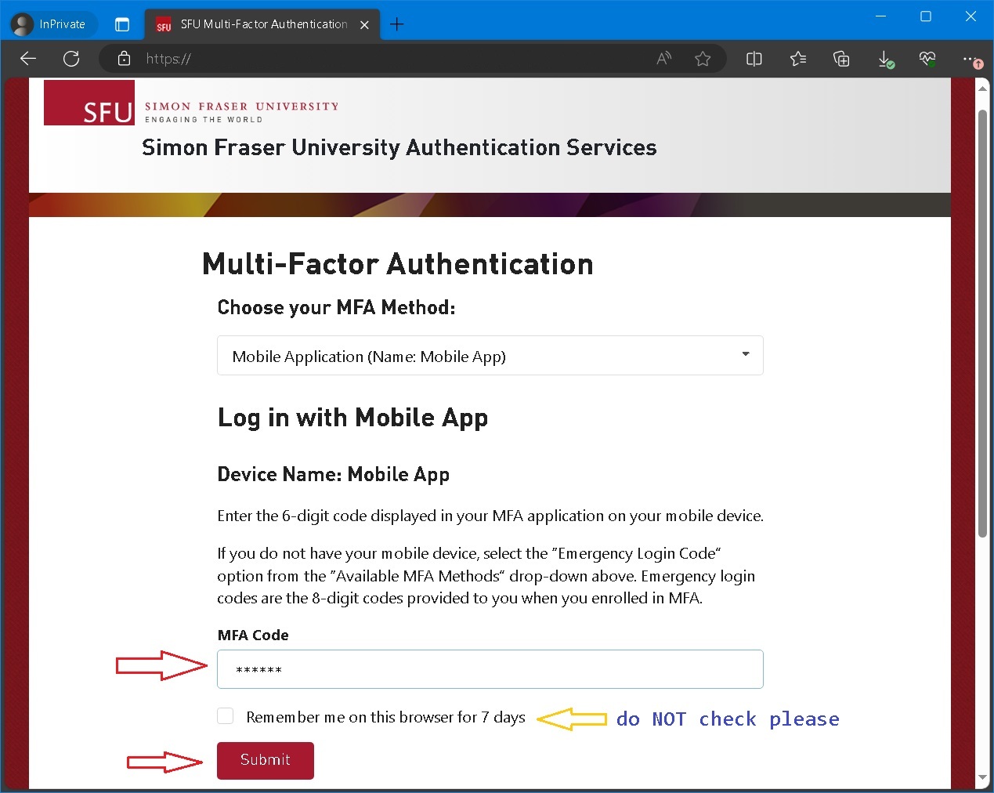Click the split screen icon in the toolbar

[x=754, y=59]
